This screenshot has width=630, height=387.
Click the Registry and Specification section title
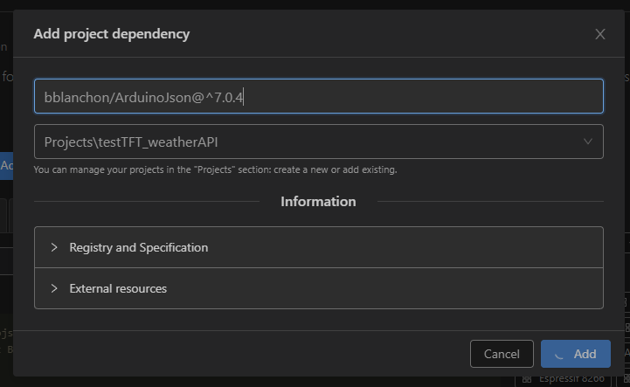pyautogui.click(x=139, y=247)
